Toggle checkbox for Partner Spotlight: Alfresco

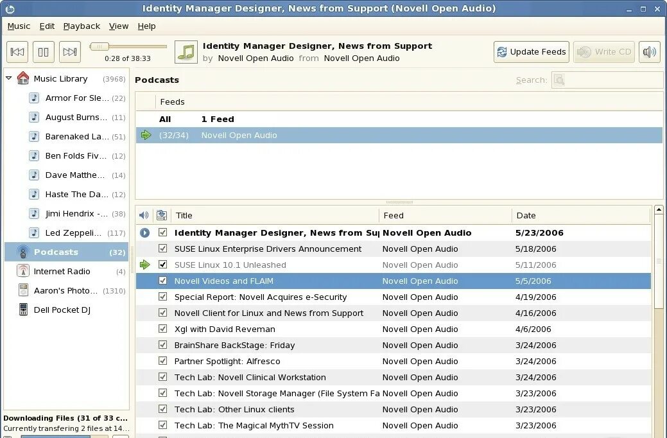(162, 361)
